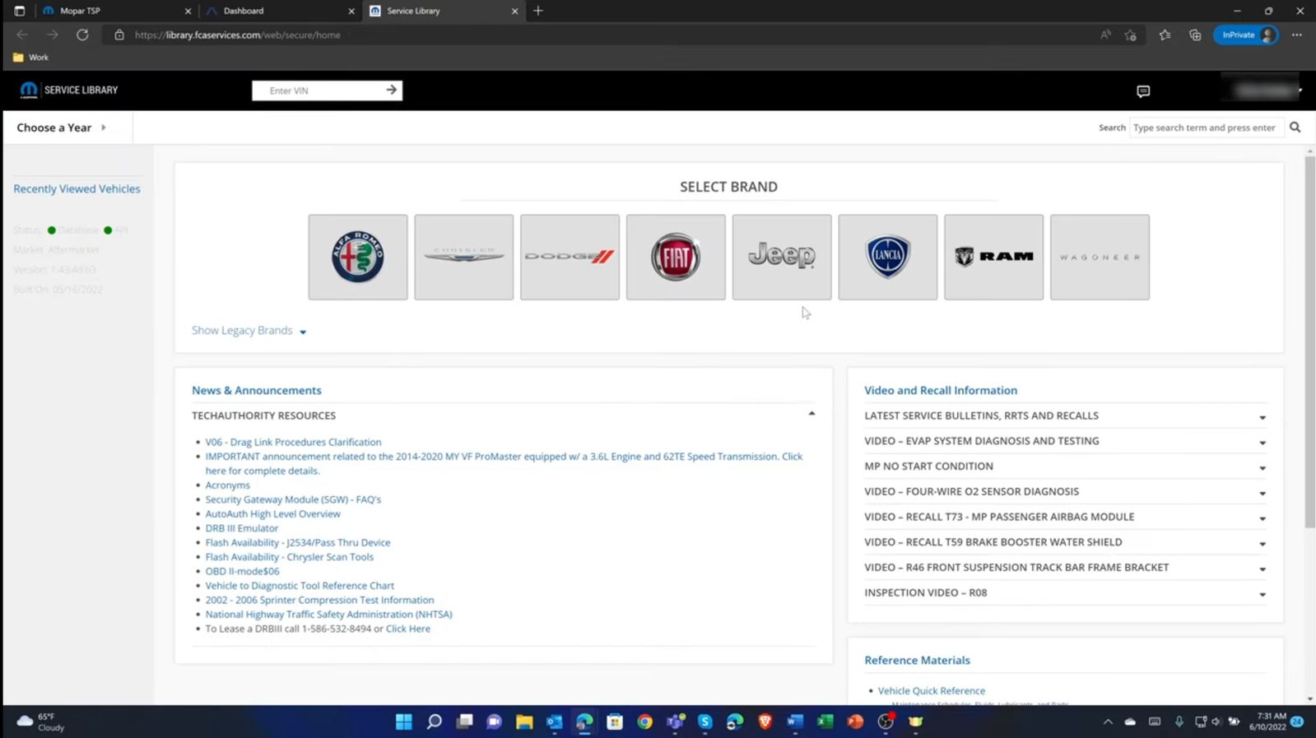Viewport: 1316px width, 738px height.
Task: Click the InPrivate profile button
Action: [1246, 35]
